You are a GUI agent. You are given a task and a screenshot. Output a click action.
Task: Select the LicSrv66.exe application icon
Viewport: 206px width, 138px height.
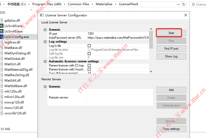(x=2, y=31)
